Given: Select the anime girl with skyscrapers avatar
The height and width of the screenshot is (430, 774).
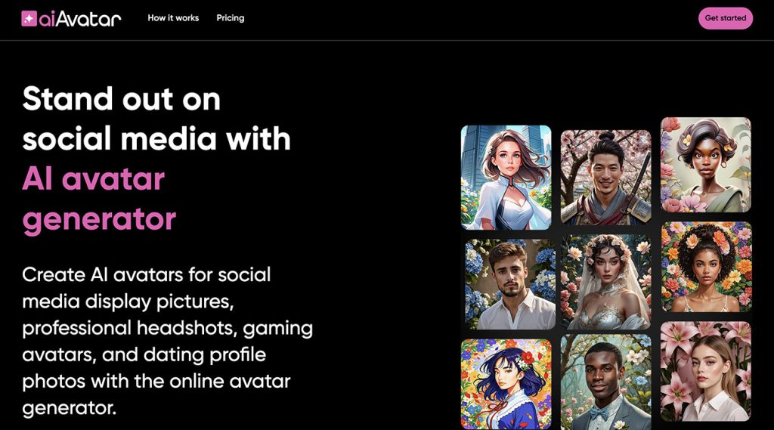Looking at the screenshot, I should pos(506,178).
